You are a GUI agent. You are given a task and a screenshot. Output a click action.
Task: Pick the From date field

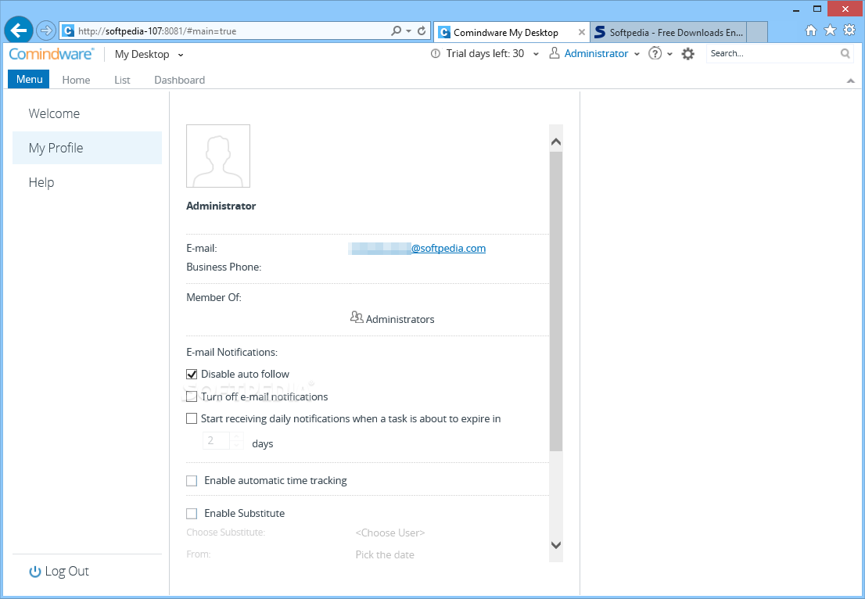(x=385, y=555)
